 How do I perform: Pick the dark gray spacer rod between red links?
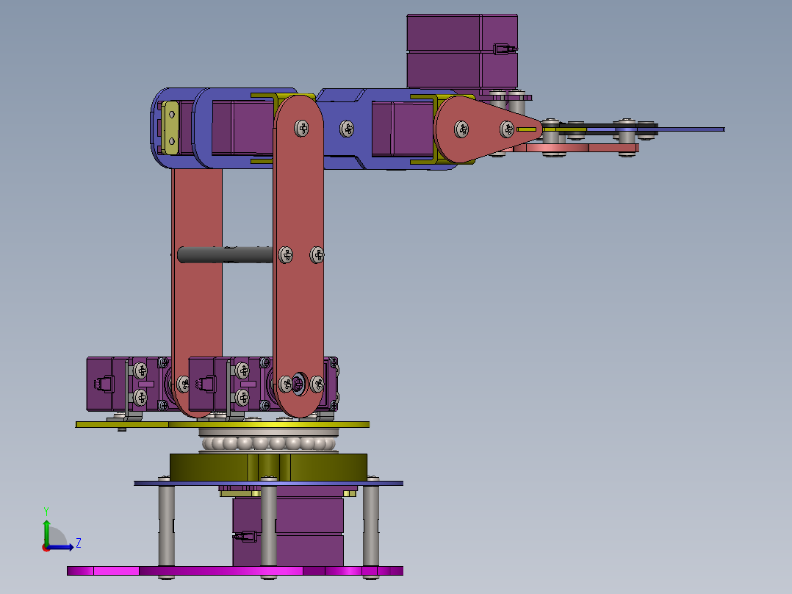click(226, 254)
